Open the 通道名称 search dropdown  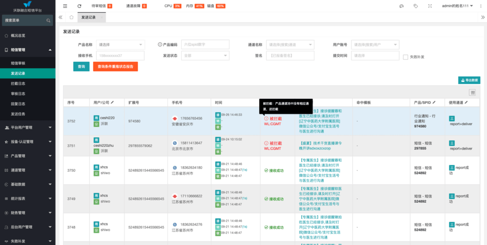point(290,44)
